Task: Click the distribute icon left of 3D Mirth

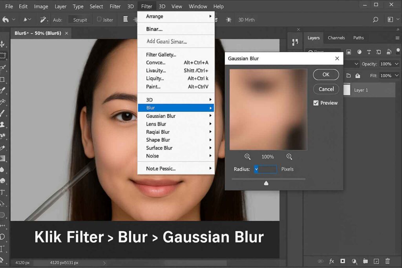Action: [229, 20]
